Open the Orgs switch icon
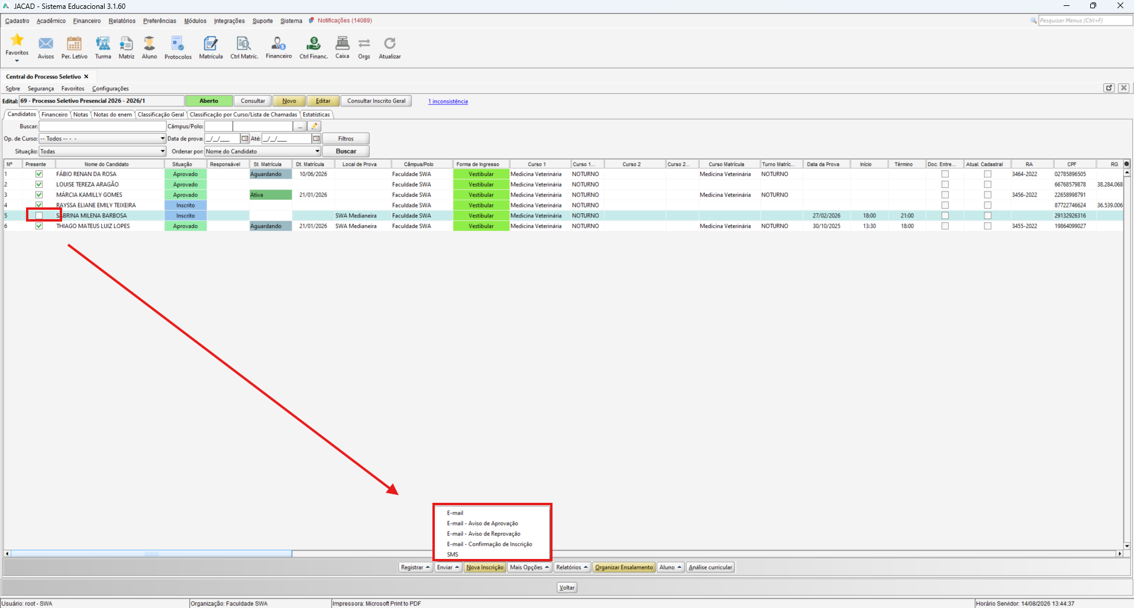The height and width of the screenshot is (608, 1134). [364, 43]
